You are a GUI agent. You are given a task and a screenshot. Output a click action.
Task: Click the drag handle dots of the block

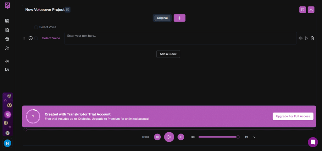[x=25, y=38]
